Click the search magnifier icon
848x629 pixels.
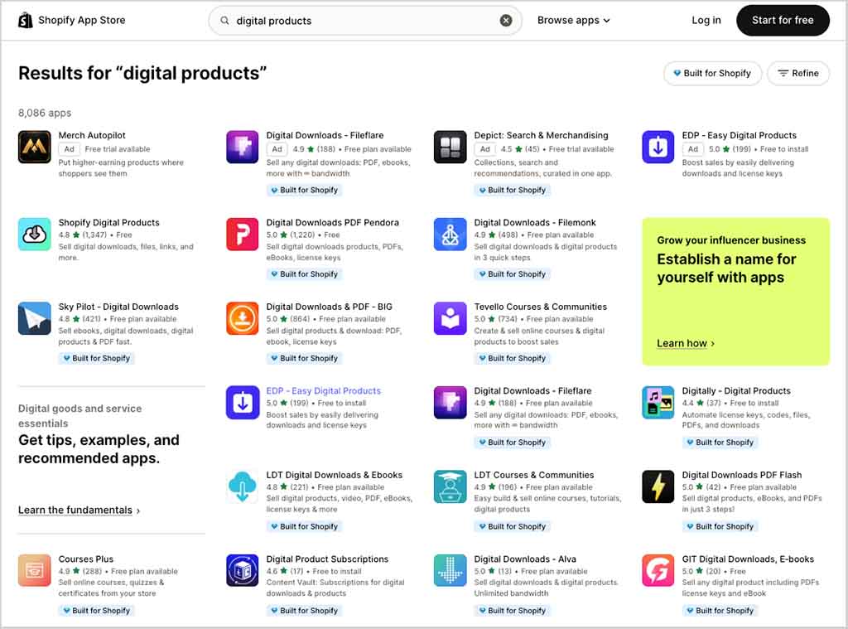224,21
